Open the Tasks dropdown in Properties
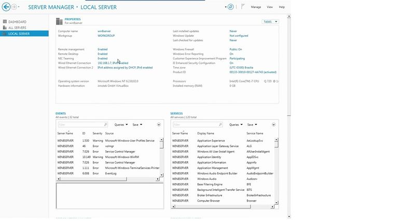Viewport: 415px width, 224px height. [x=270, y=22]
